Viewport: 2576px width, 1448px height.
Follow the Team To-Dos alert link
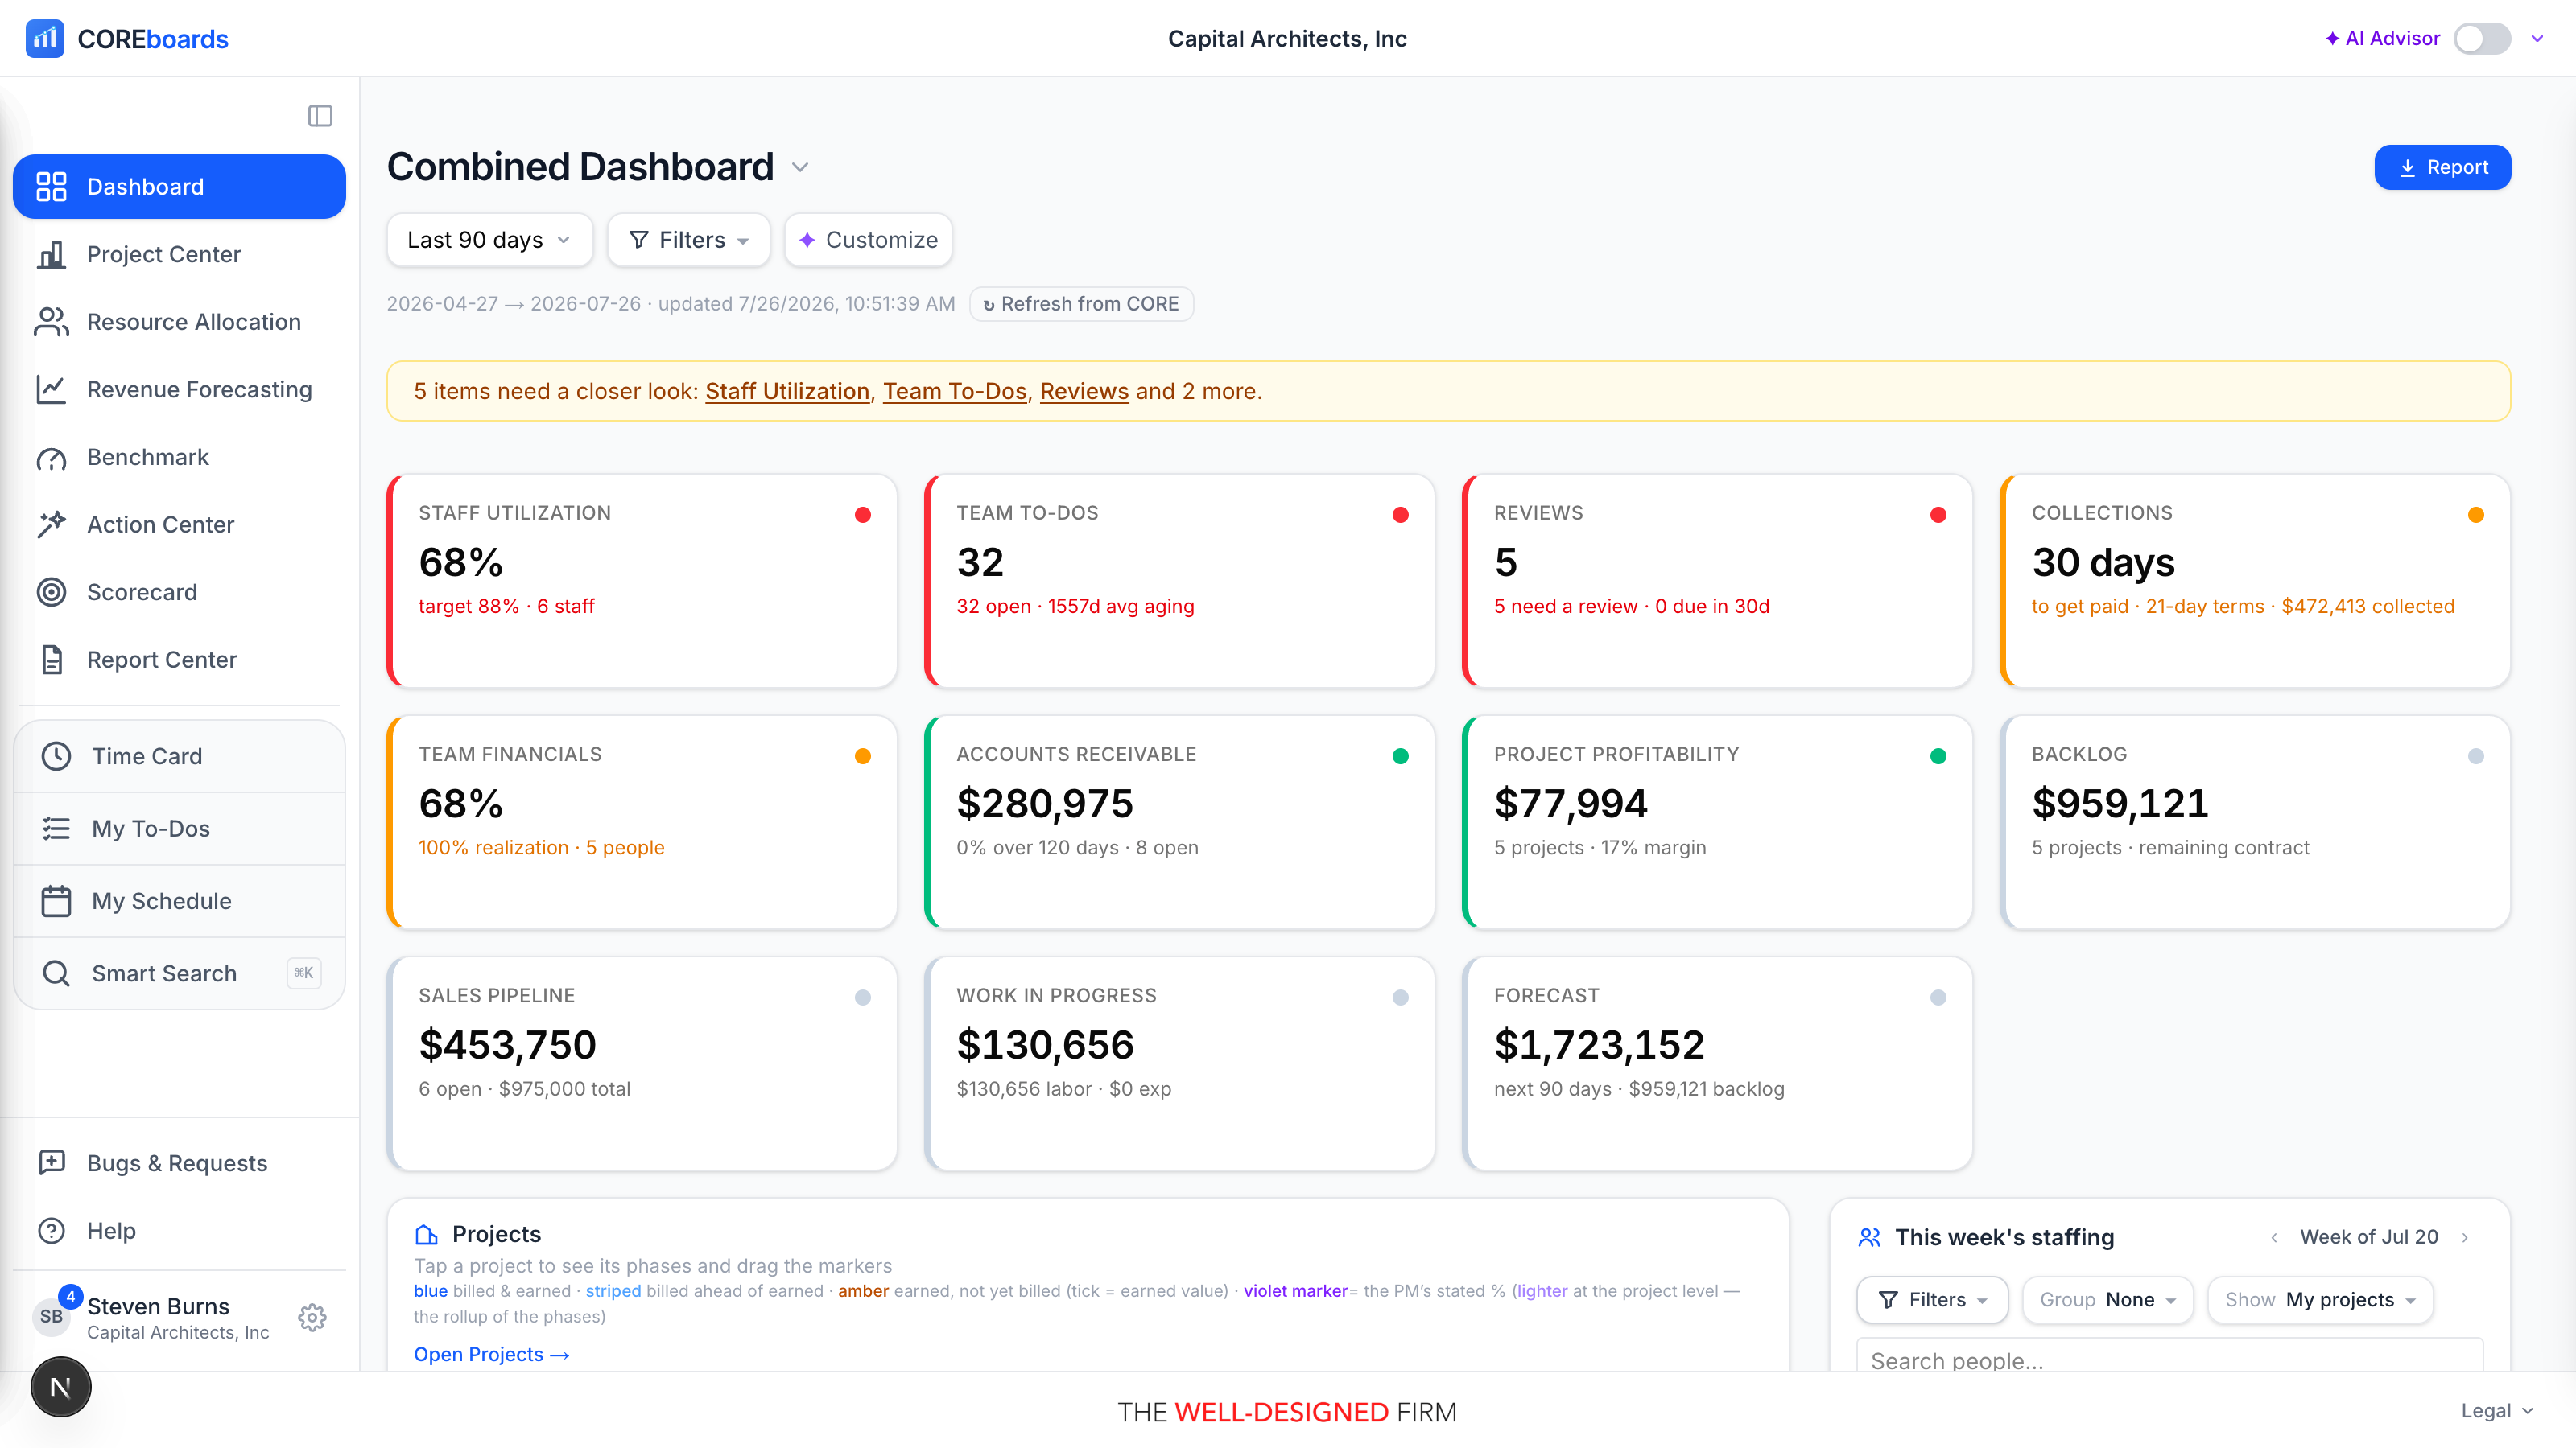pyautogui.click(x=955, y=392)
